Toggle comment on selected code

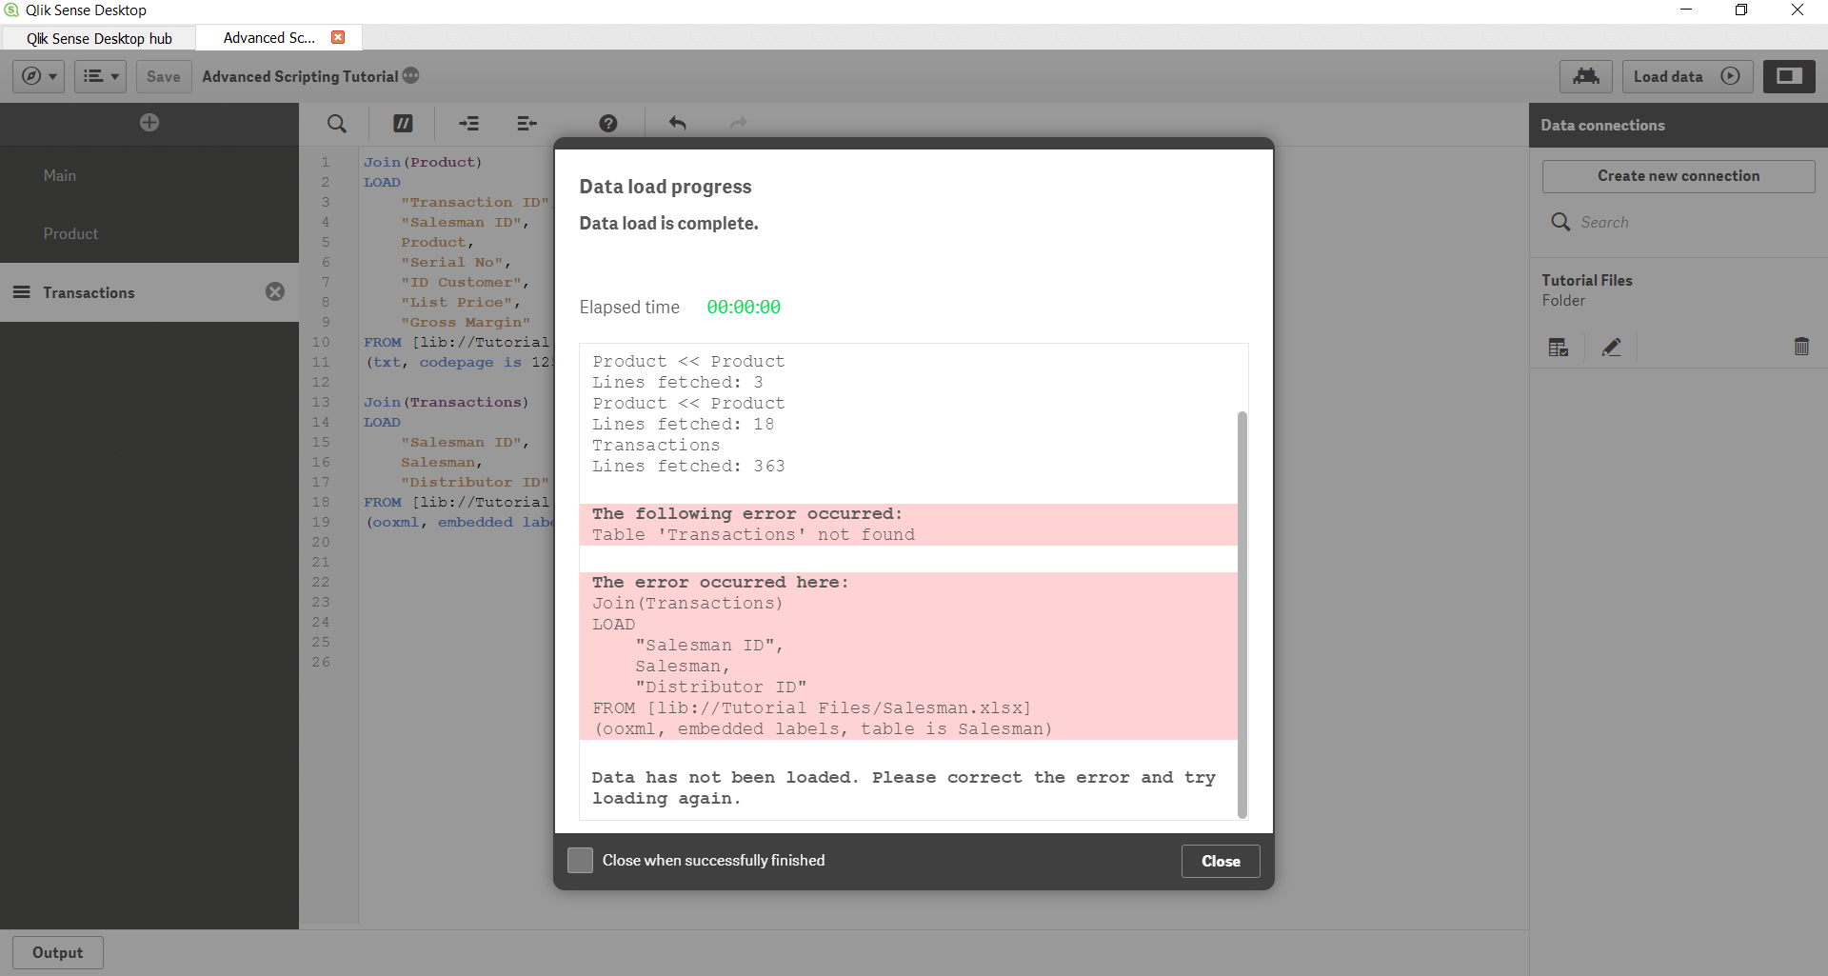pos(404,123)
